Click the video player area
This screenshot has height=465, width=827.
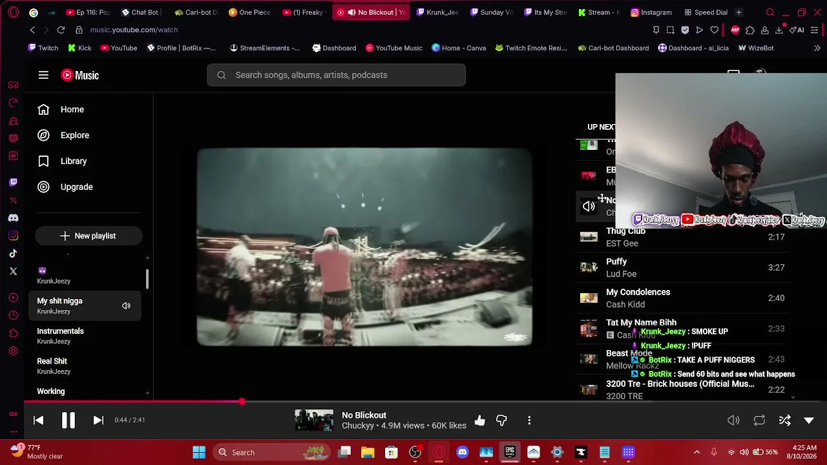pyautogui.click(x=364, y=247)
